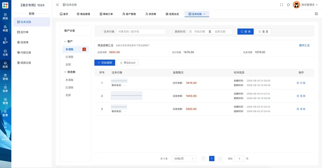Click the 前往 page number input
This screenshot has height=168, width=322.
[239, 159]
